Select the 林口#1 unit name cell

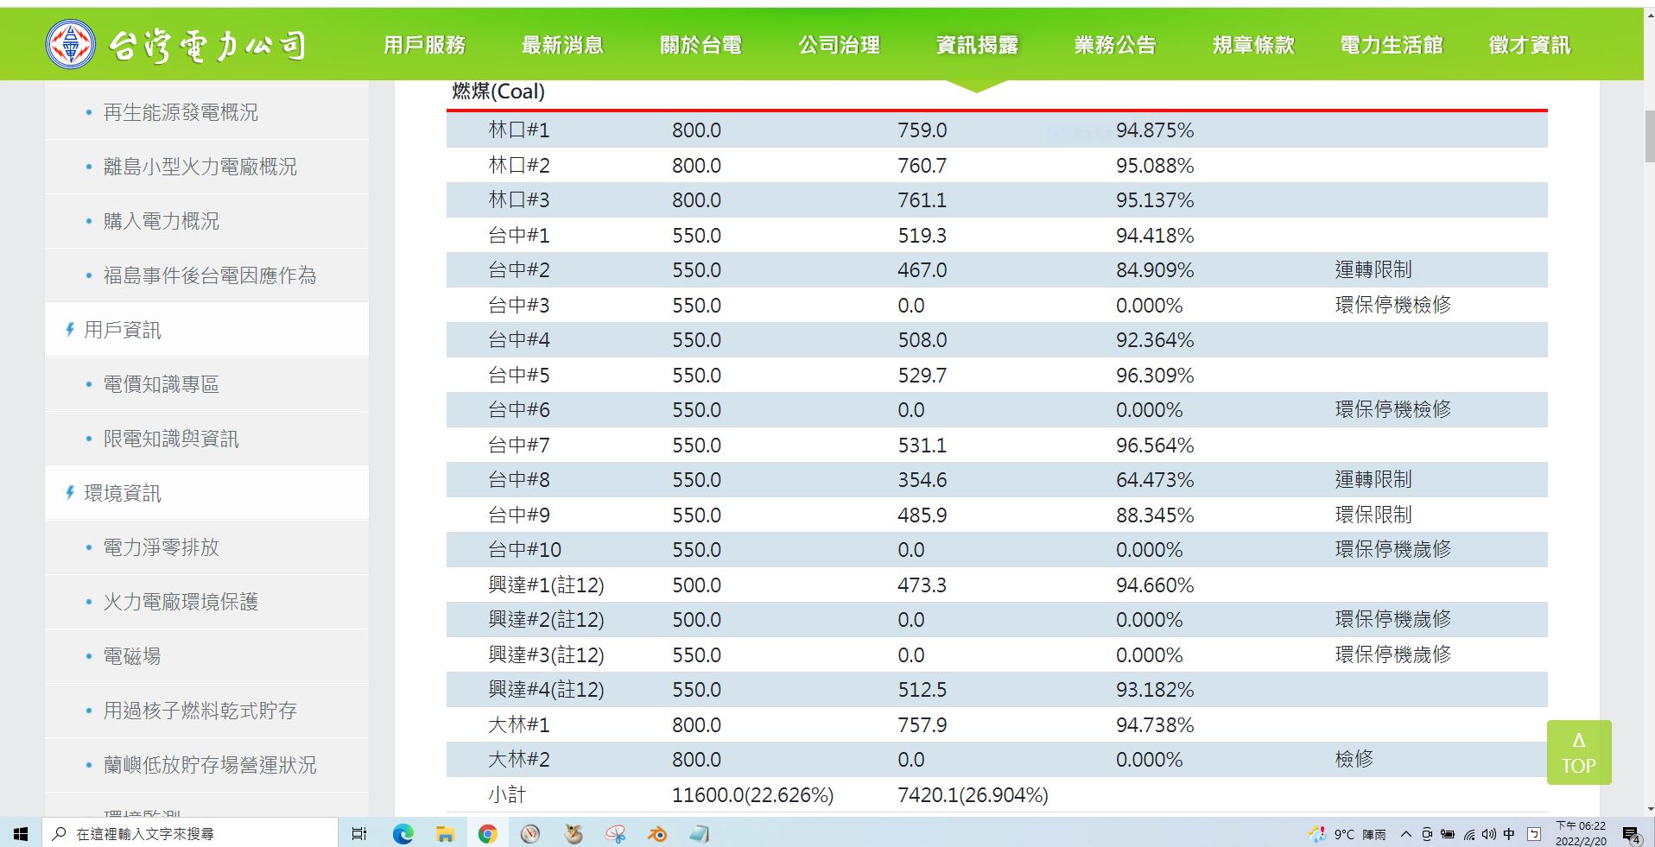click(519, 130)
